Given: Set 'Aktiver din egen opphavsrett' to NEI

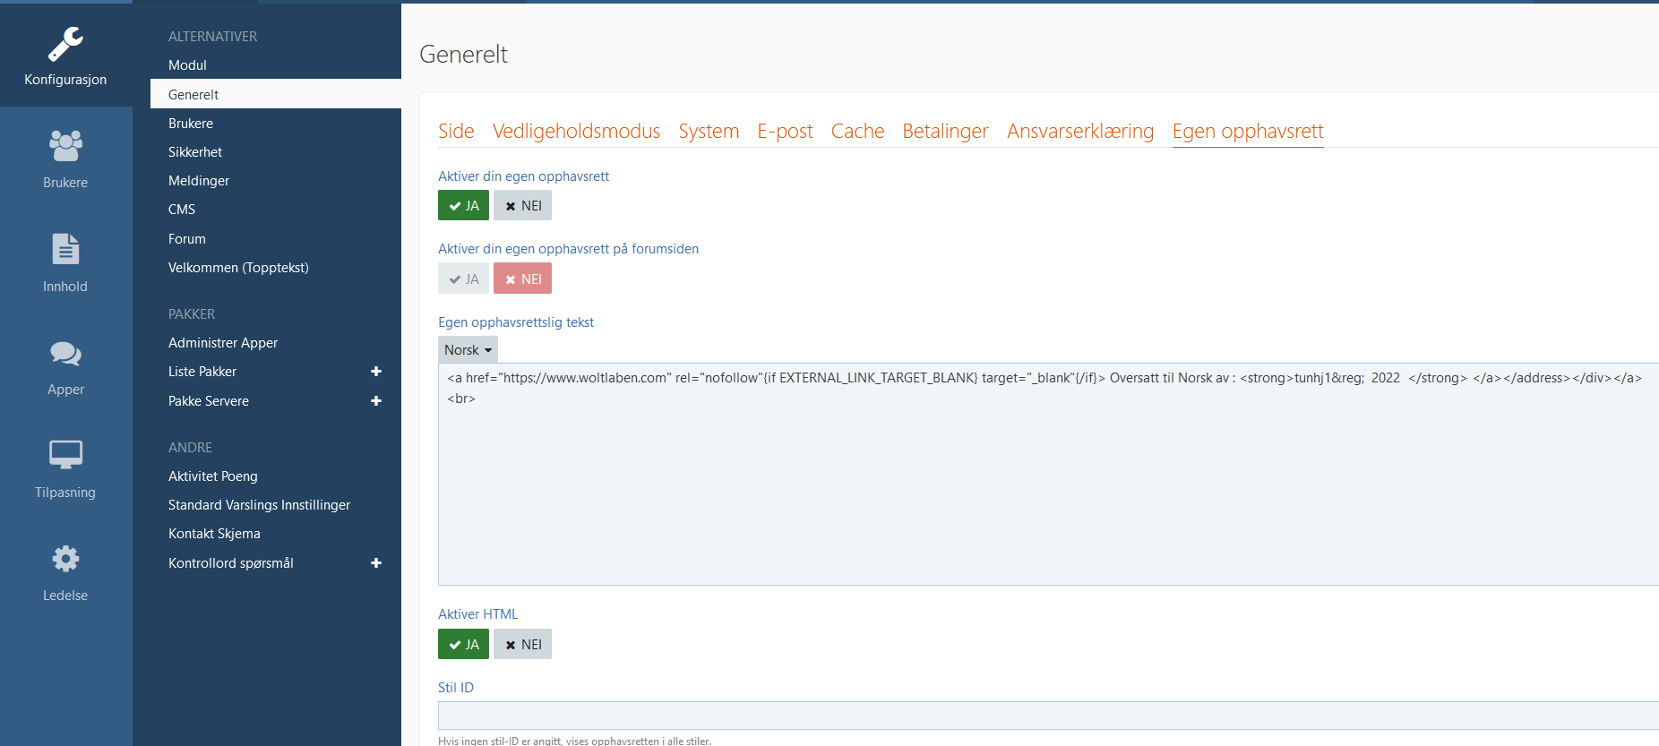Looking at the screenshot, I should pyautogui.click(x=522, y=206).
